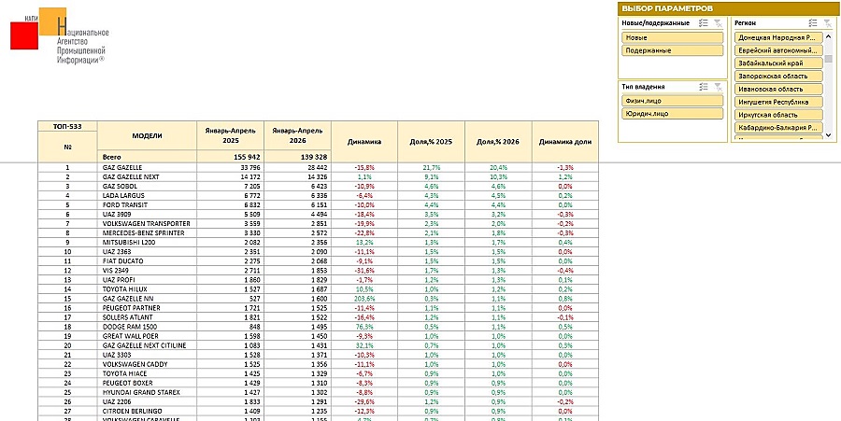Image resolution: width=841 pixels, height=421 pixels.
Task: Click the МОДЕЛИ column header
Action: (x=147, y=135)
